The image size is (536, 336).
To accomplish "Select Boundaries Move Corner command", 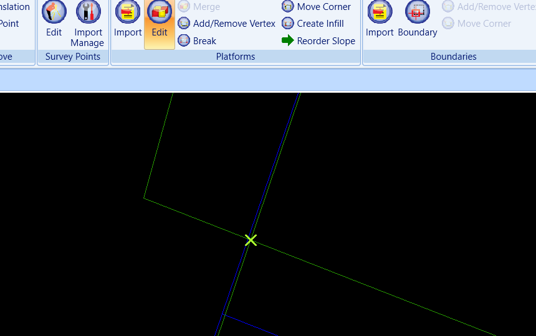I will [x=477, y=24].
